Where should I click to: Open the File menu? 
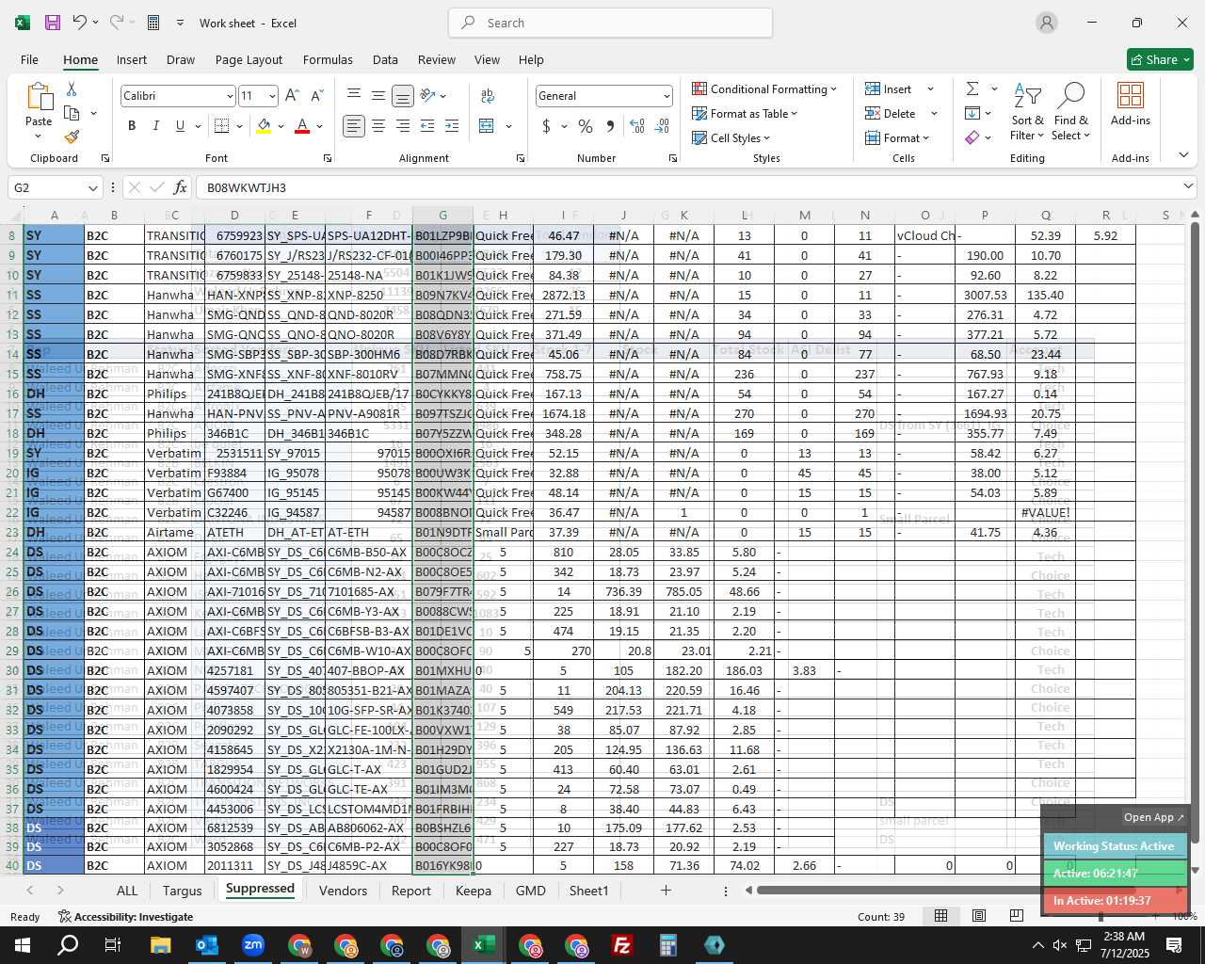click(x=29, y=59)
